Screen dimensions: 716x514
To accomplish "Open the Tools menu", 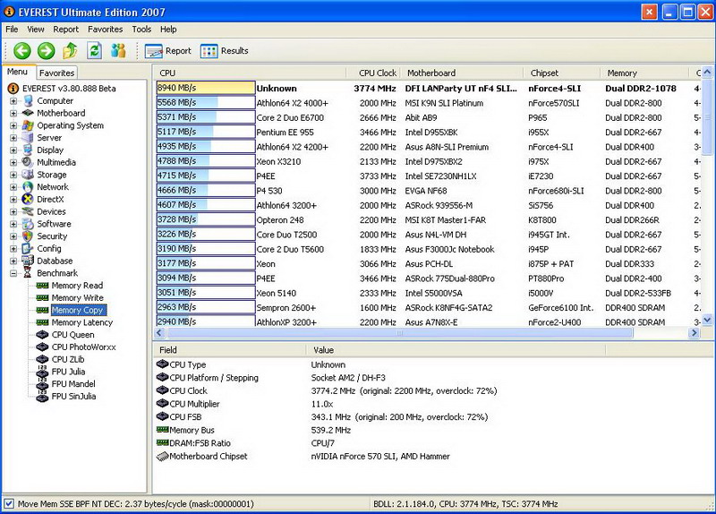I will click(x=141, y=30).
